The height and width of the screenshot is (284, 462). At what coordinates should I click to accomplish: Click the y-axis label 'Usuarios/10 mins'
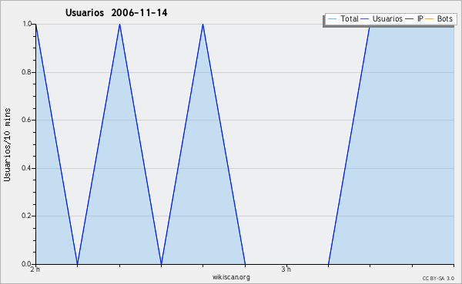click(7, 144)
